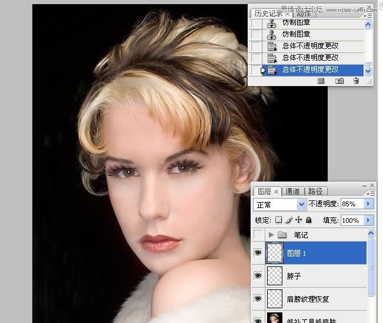Open the blend mode 正常 dropdown
The width and height of the screenshot is (383, 323).
pos(302,205)
